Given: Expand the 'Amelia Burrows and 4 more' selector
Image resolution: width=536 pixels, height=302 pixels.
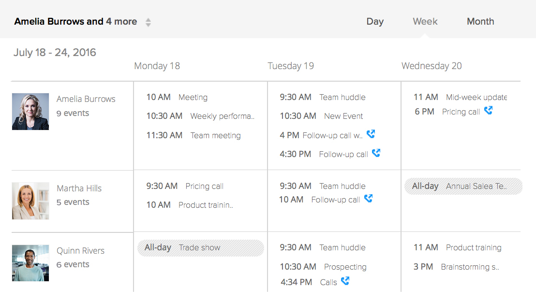Looking at the screenshot, I should (75, 22).
